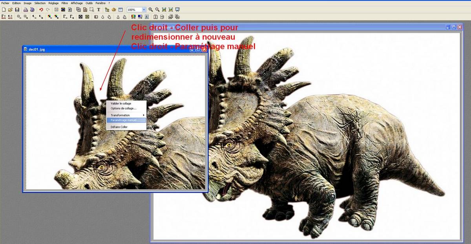Open the zoom percentage dropdown arrow

(x=144, y=9)
